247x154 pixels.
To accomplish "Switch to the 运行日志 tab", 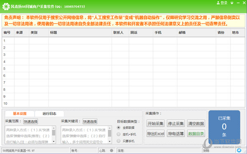I will (x=49, y=114).
